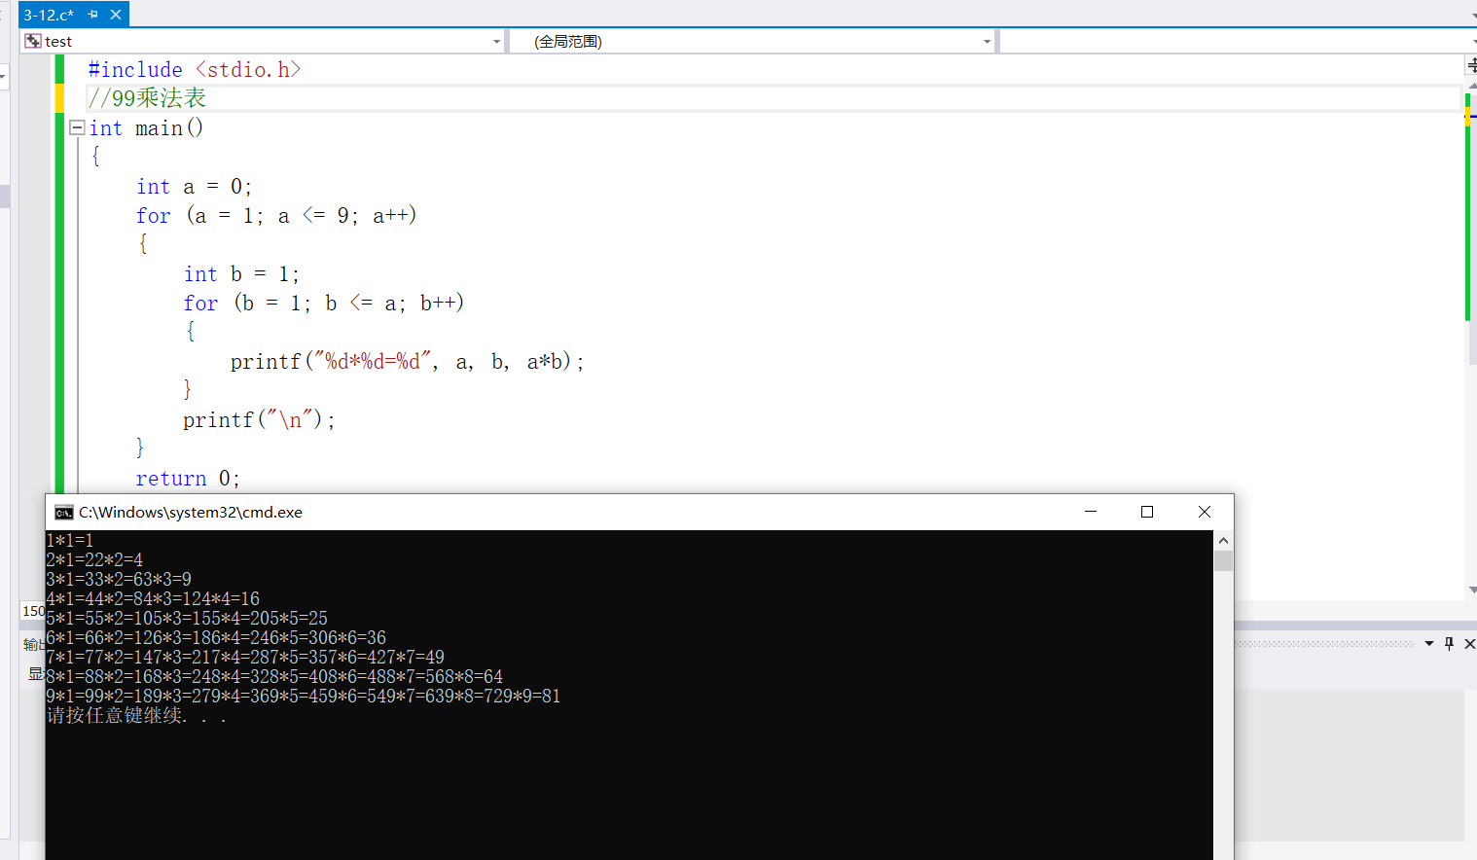Screen dimensions: 1477x860
Task: Click the 'for (a = 1; a <= 9; a++)' line
Action: (276, 216)
